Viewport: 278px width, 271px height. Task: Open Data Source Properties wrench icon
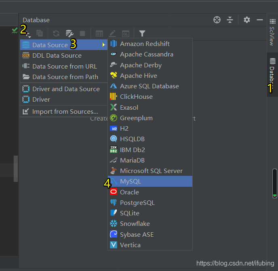[69, 33]
